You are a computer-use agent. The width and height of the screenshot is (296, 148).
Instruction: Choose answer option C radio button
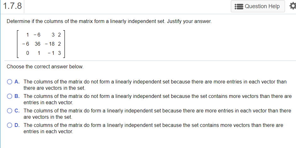click(9, 111)
